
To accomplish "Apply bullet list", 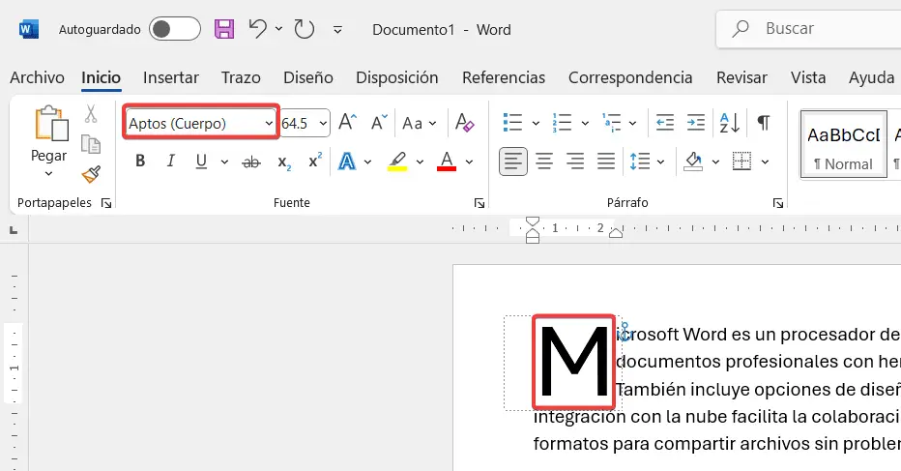I will coord(512,123).
